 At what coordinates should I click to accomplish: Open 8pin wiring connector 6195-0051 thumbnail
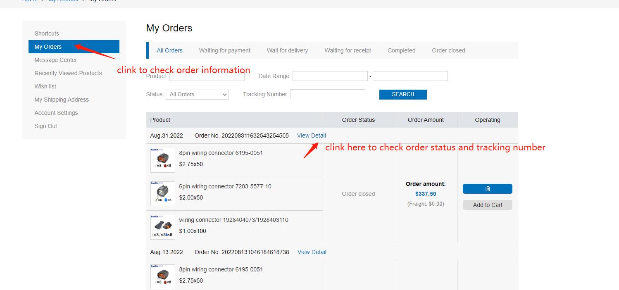(162, 160)
